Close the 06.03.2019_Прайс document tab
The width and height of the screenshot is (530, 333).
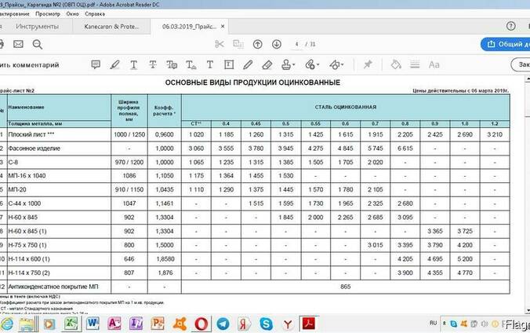coord(223,26)
